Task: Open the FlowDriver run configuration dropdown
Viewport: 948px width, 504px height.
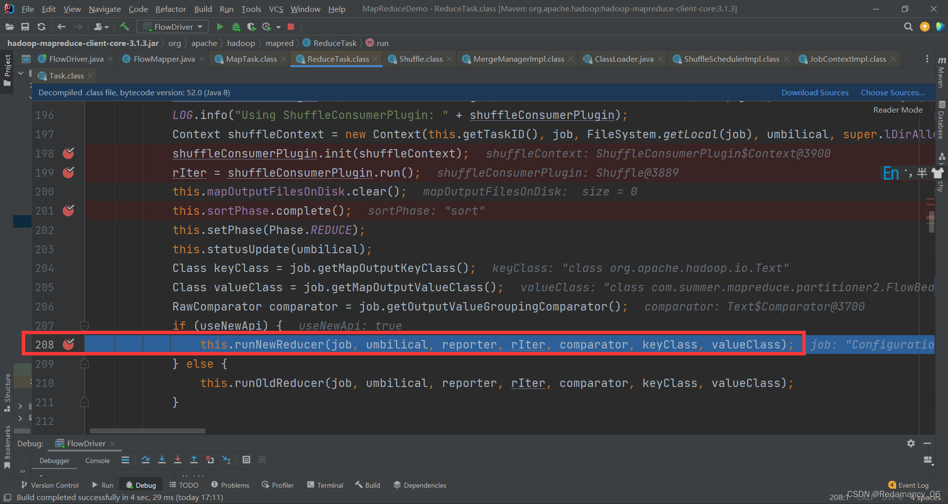Action: coord(172,27)
